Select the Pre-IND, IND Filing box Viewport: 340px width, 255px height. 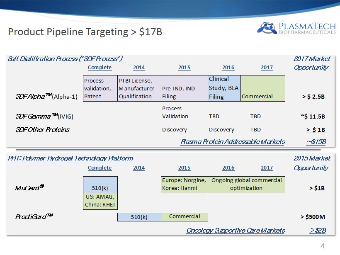tap(184, 92)
